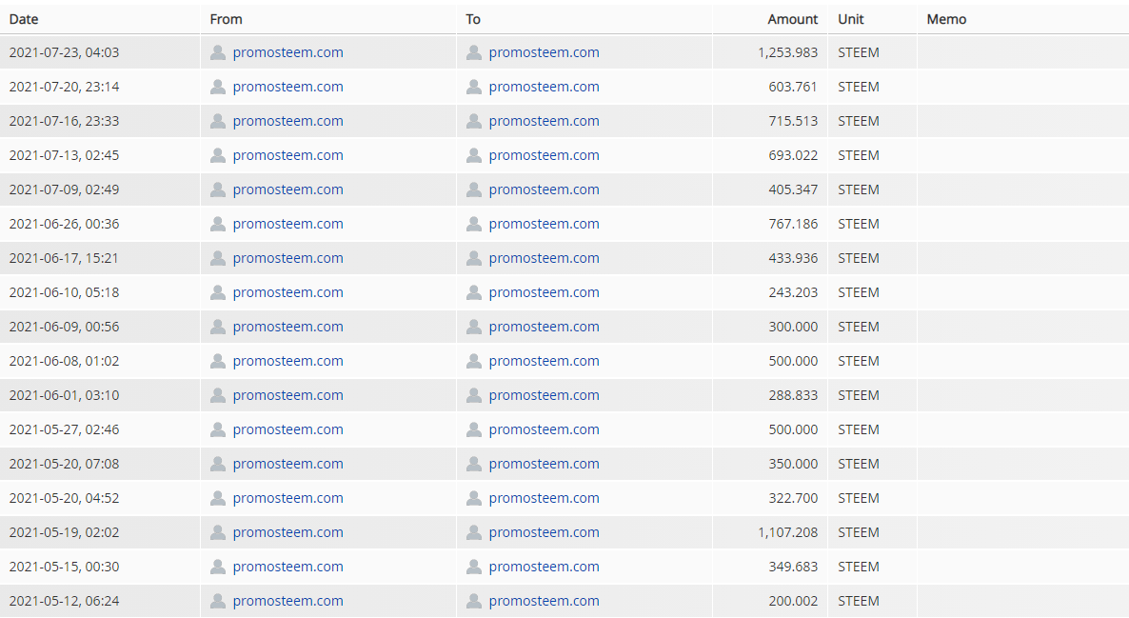Click the From avatar icon in the 2021-06-08 row
Screen dimensions: 1129x618
coord(217,361)
